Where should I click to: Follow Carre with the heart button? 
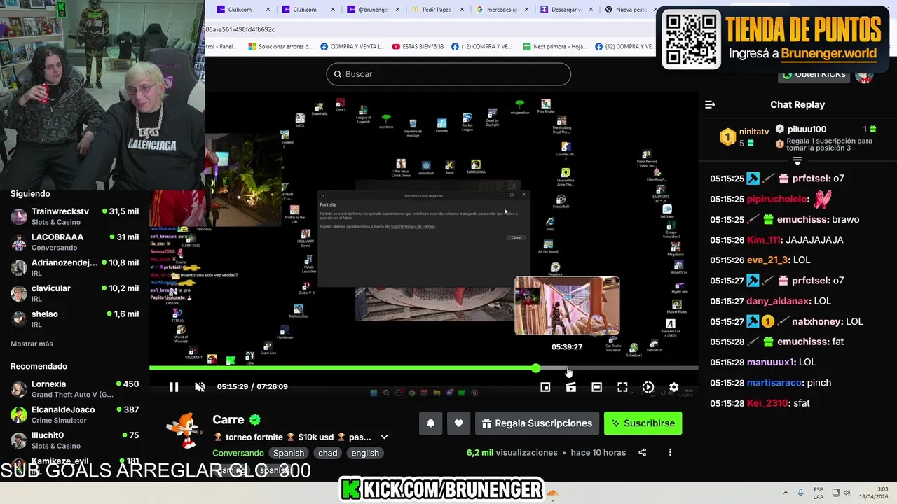458,423
